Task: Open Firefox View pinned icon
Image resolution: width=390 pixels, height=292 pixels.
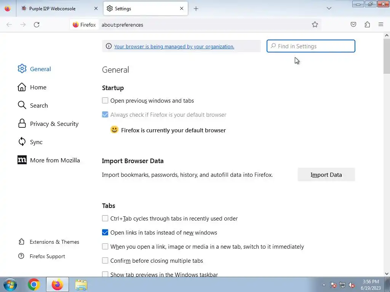Action: tap(8, 8)
